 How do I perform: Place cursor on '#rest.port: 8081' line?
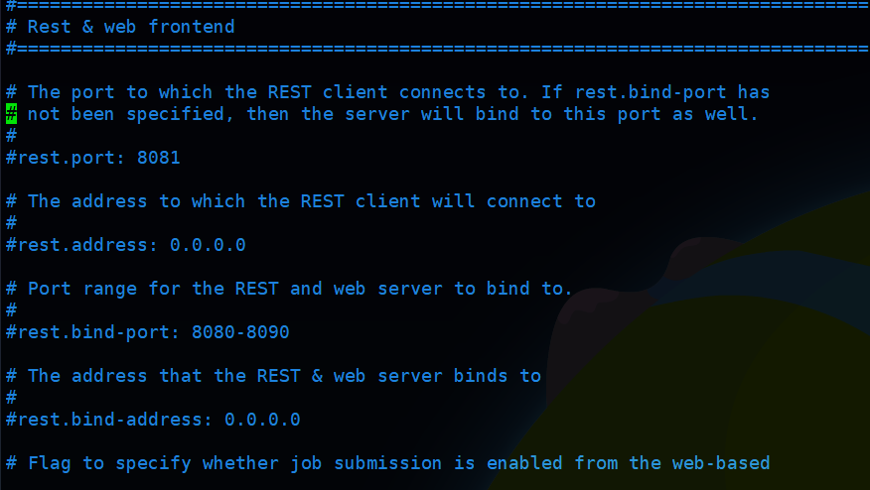tap(93, 158)
